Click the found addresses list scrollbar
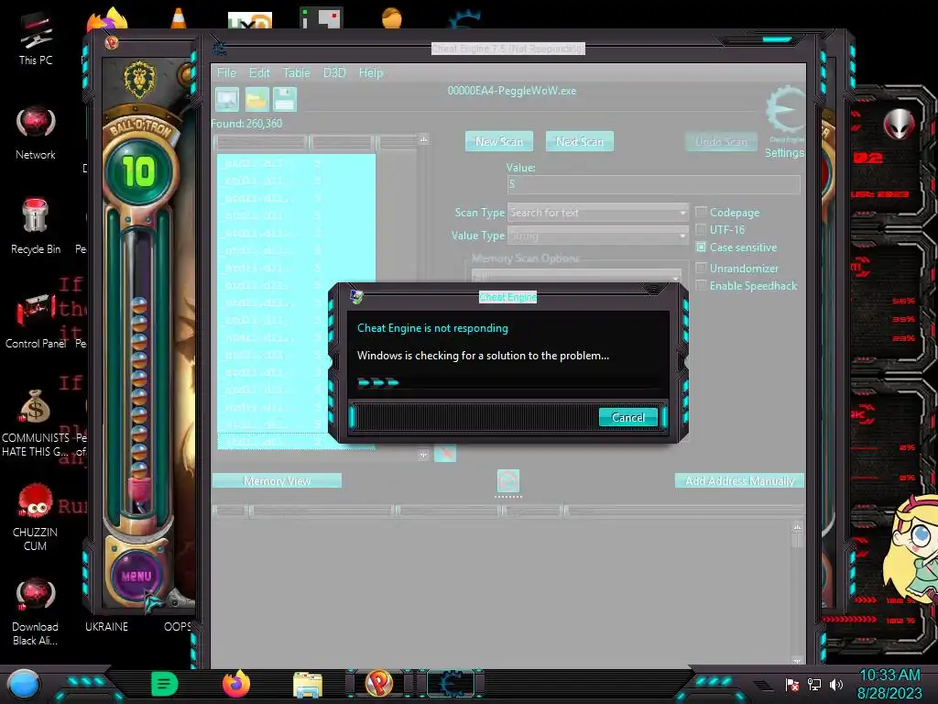This screenshot has width=938, height=704. 423,296
